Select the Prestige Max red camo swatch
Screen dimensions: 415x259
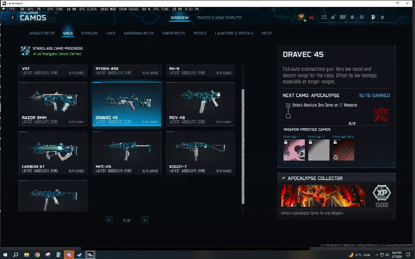343,150
